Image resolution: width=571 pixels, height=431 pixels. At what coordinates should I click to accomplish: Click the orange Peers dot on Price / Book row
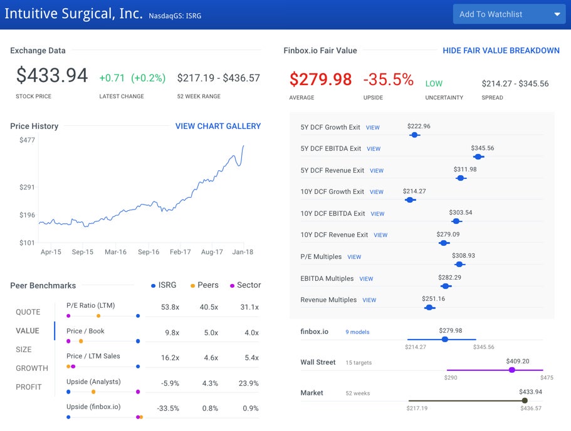81,342
